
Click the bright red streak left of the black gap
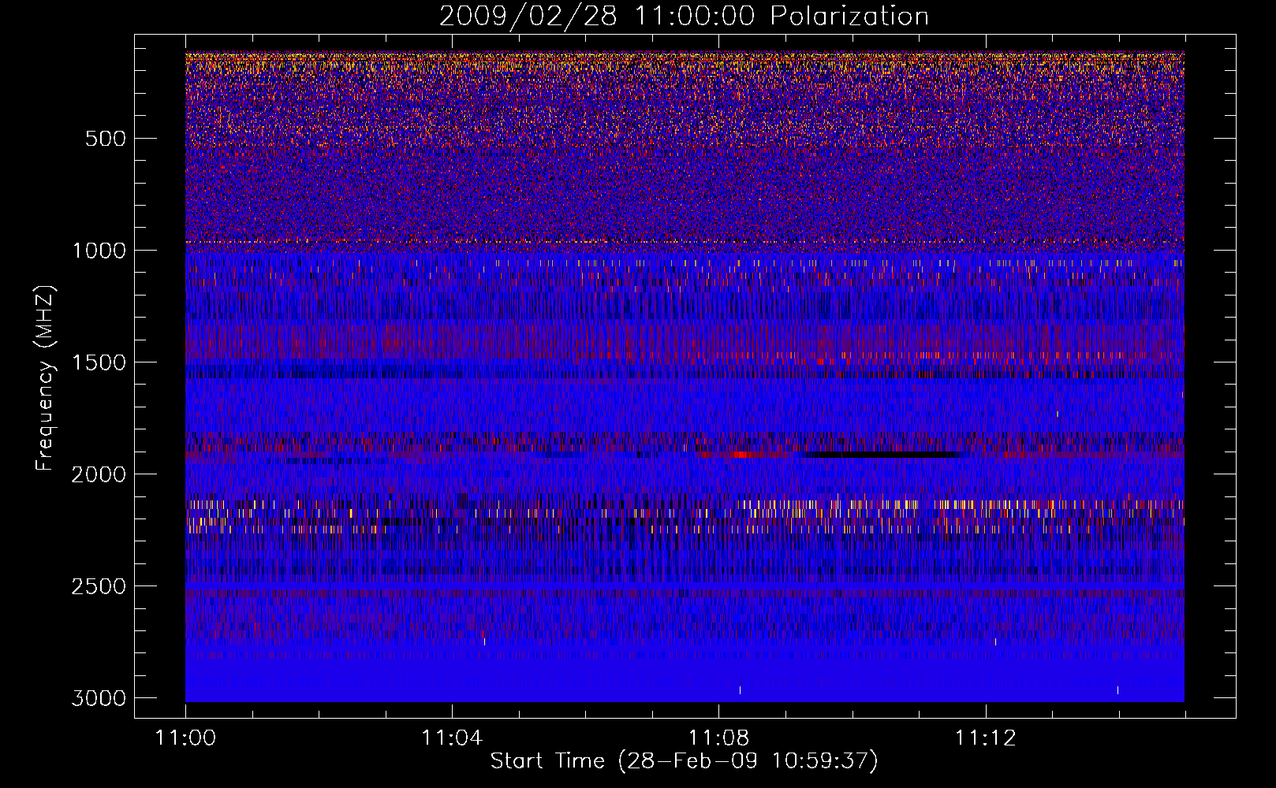tap(740, 455)
